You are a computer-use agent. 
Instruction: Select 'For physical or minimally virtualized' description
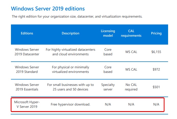click(x=71, y=69)
